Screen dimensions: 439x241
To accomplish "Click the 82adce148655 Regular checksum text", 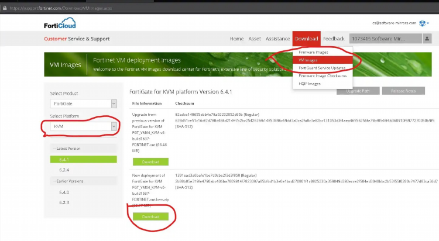I will click(217, 115).
